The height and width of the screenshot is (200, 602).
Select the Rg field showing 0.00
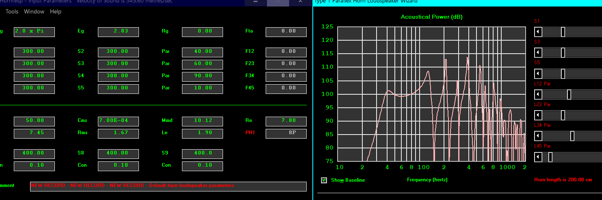pos(202,32)
